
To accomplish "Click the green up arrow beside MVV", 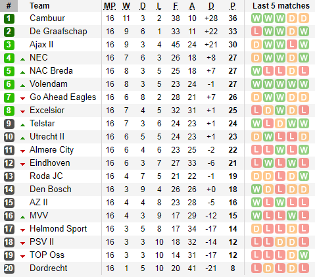I will pos(22,217).
